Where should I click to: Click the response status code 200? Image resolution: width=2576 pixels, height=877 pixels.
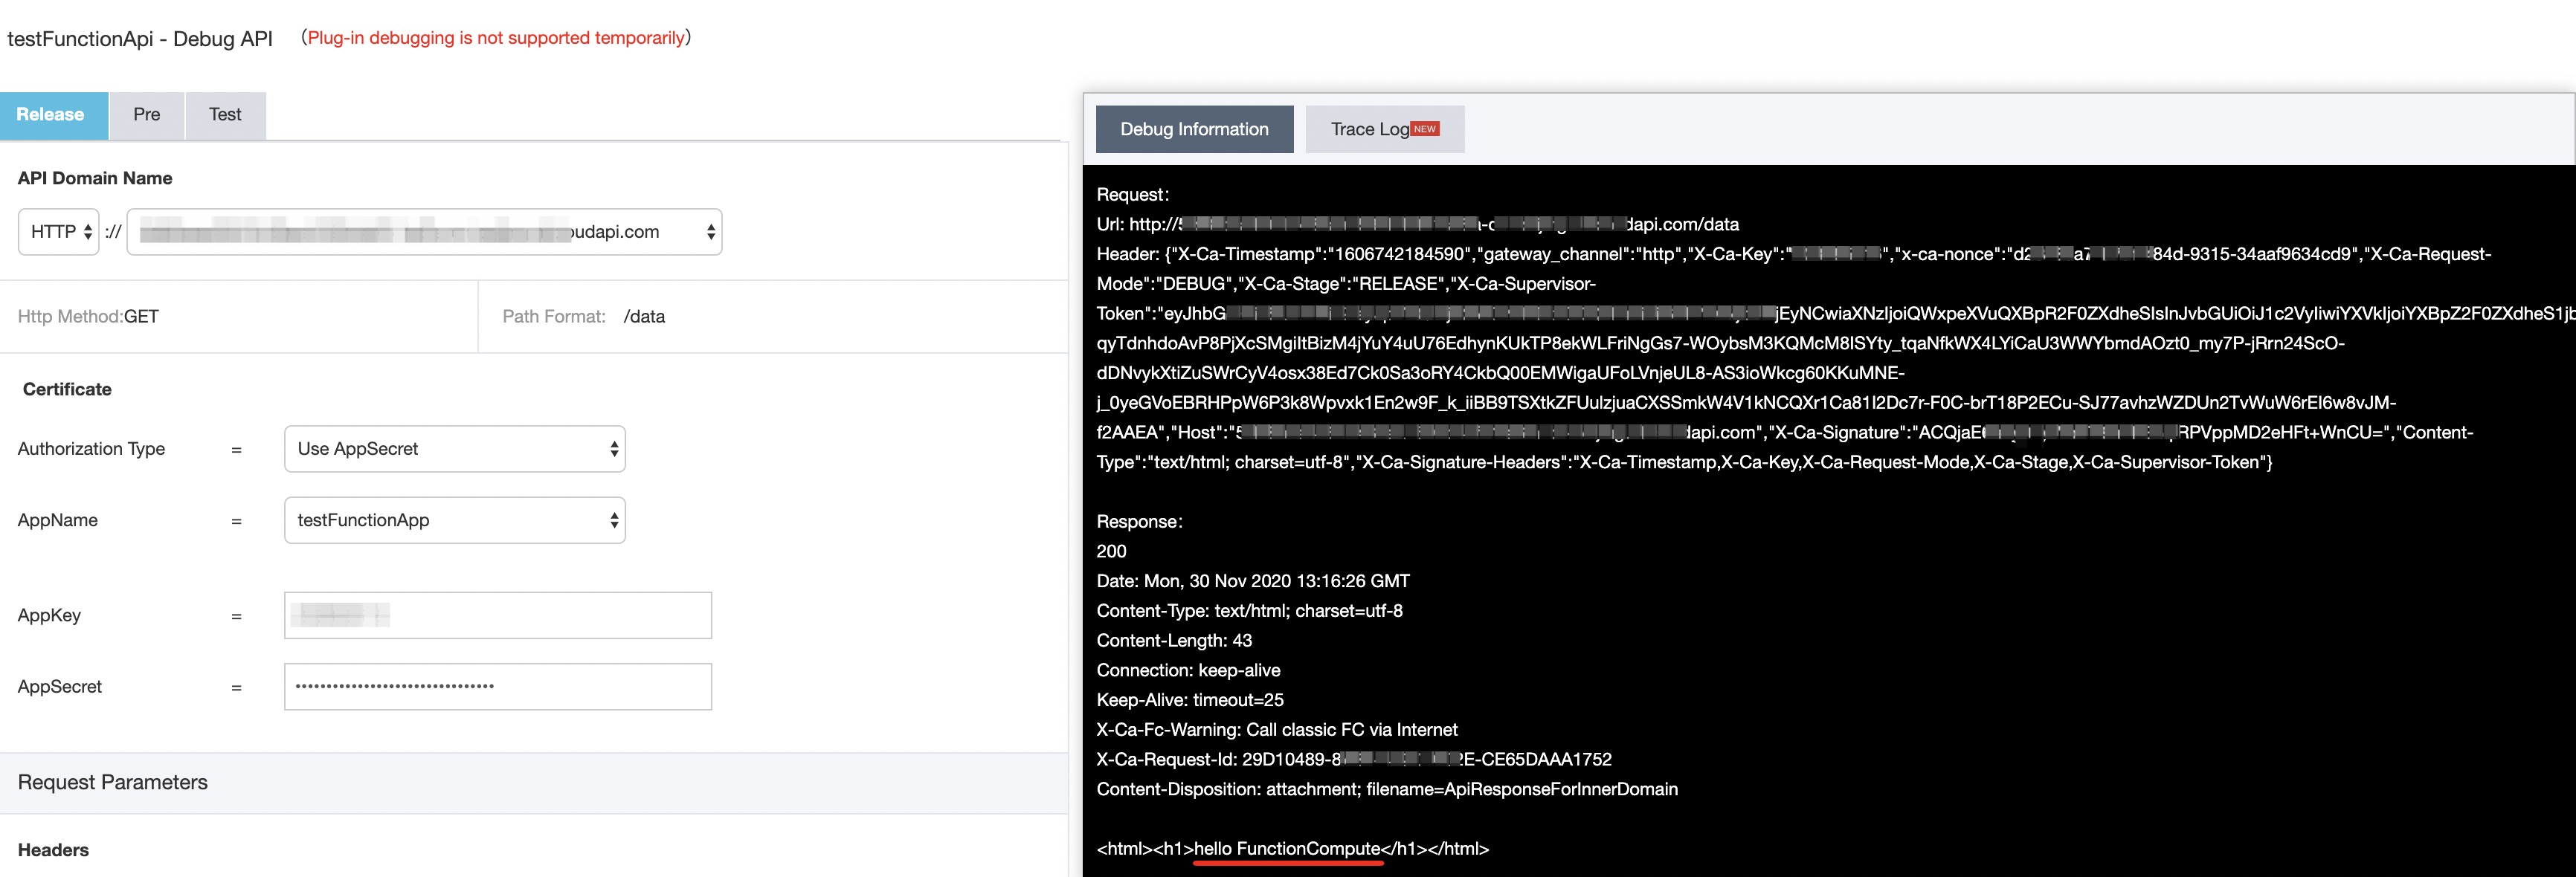pyautogui.click(x=1111, y=551)
